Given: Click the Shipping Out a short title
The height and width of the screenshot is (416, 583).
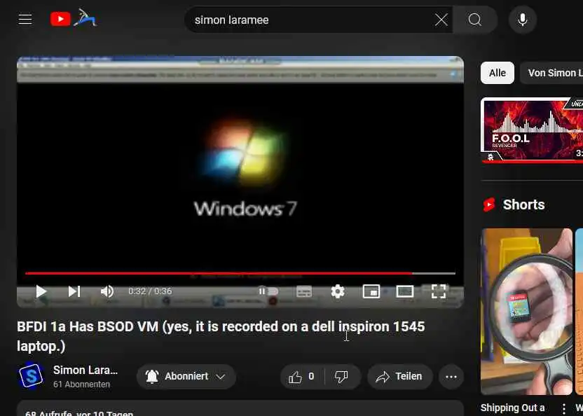Looking at the screenshot, I should pos(512,408).
